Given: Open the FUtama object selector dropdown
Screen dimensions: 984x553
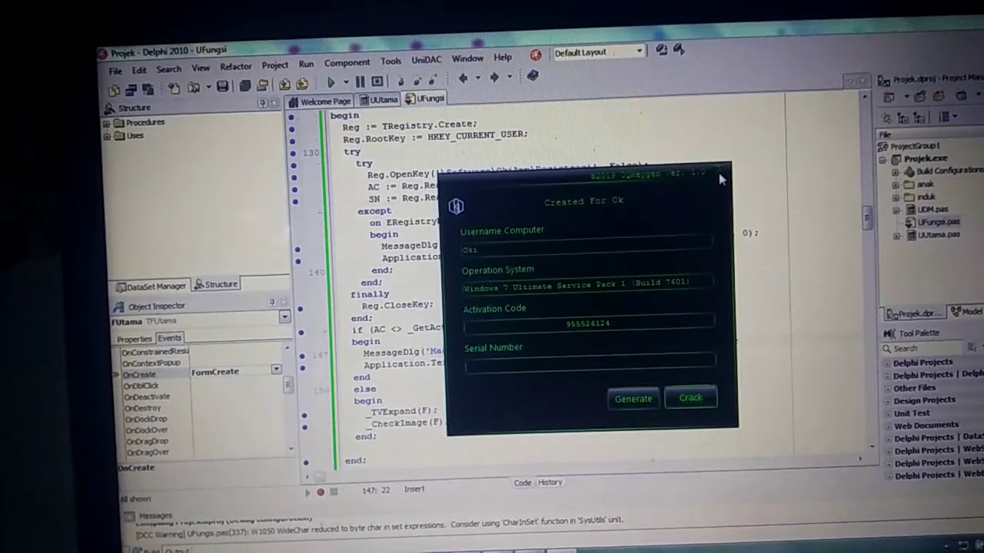Looking at the screenshot, I should (284, 316).
